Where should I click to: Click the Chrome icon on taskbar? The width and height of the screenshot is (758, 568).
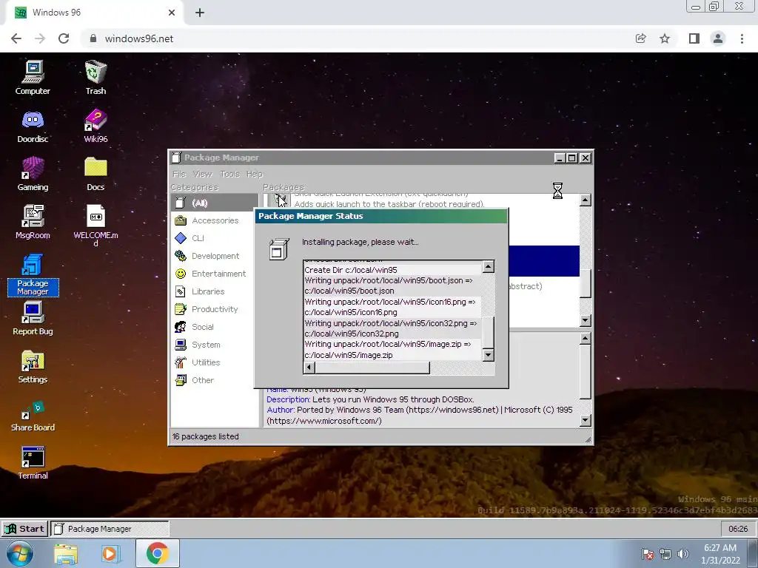tap(157, 553)
